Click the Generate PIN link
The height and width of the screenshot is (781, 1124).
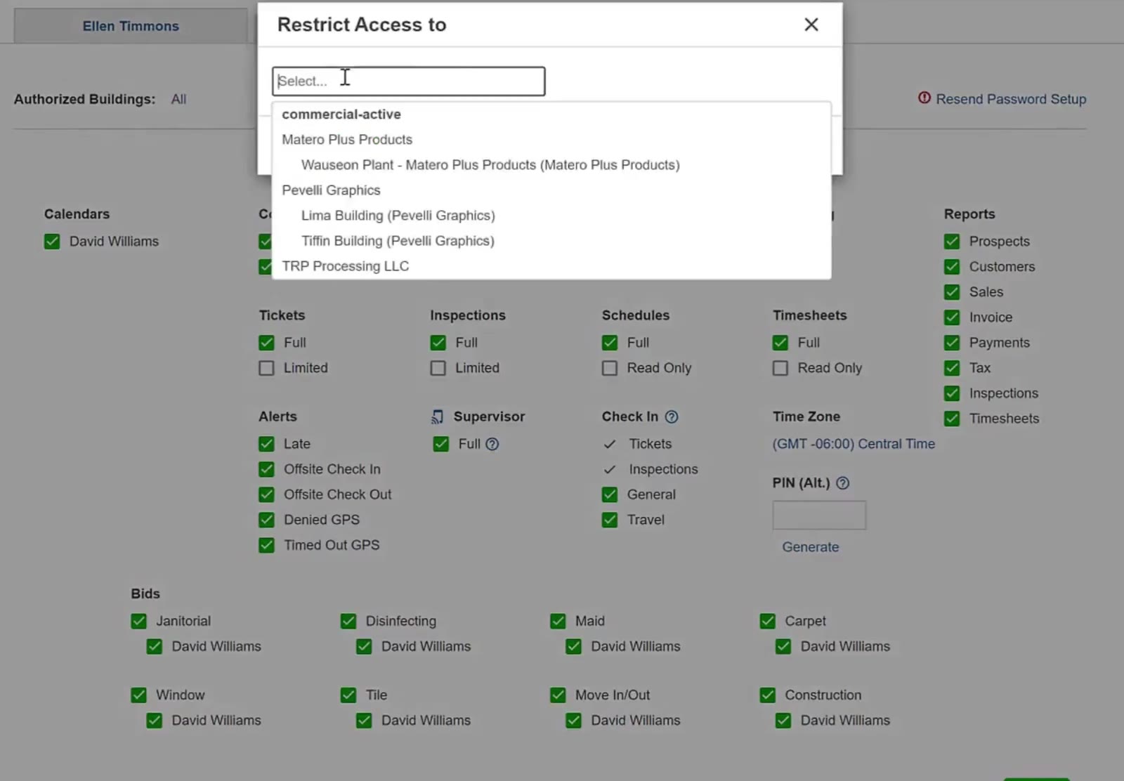811,547
